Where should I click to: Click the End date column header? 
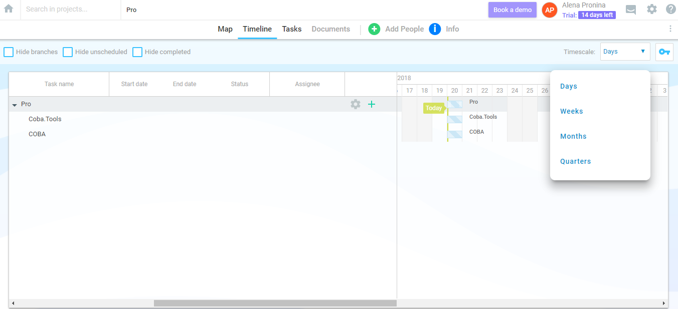click(x=185, y=84)
